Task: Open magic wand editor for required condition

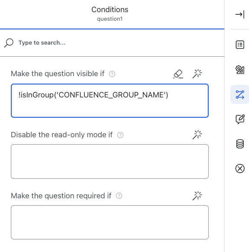Action: (x=197, y=196)
